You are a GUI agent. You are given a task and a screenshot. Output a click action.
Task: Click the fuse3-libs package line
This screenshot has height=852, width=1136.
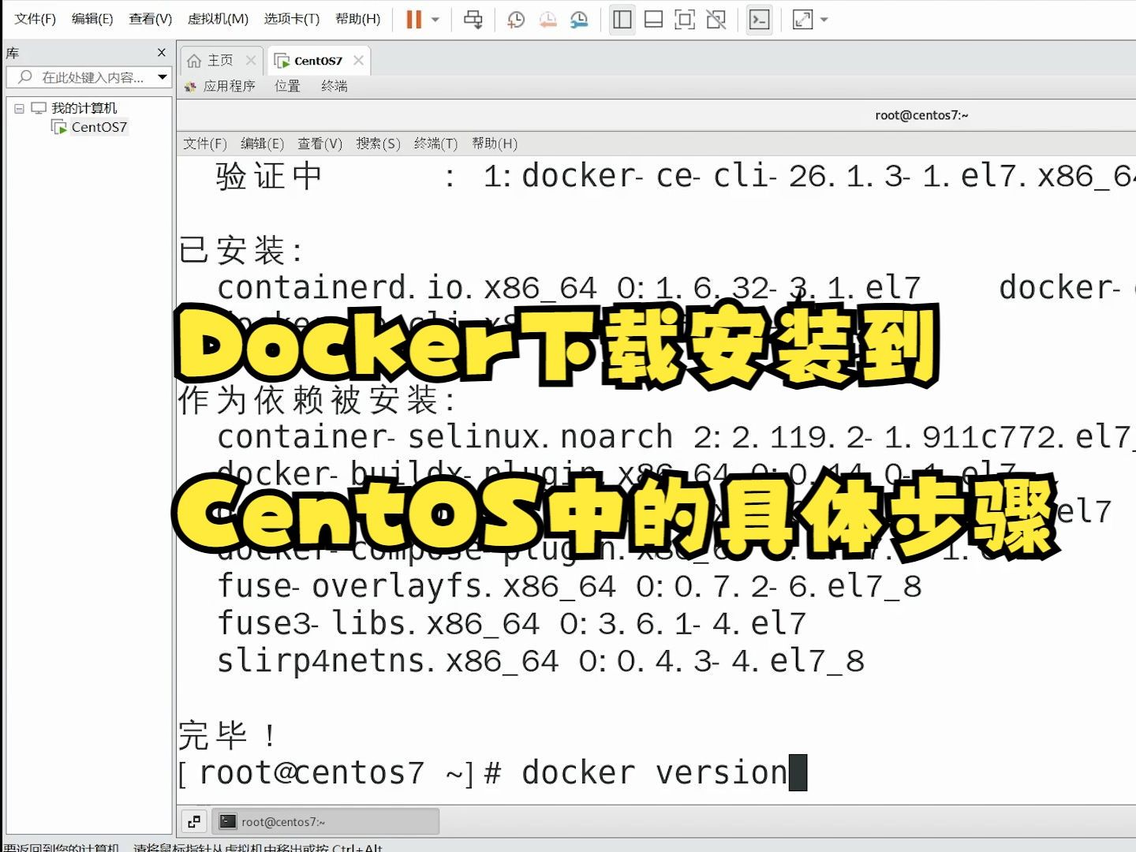click(511, 623)
